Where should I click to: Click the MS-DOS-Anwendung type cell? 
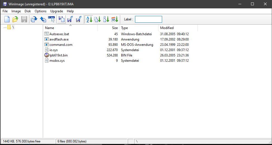[x=137, y=45]
